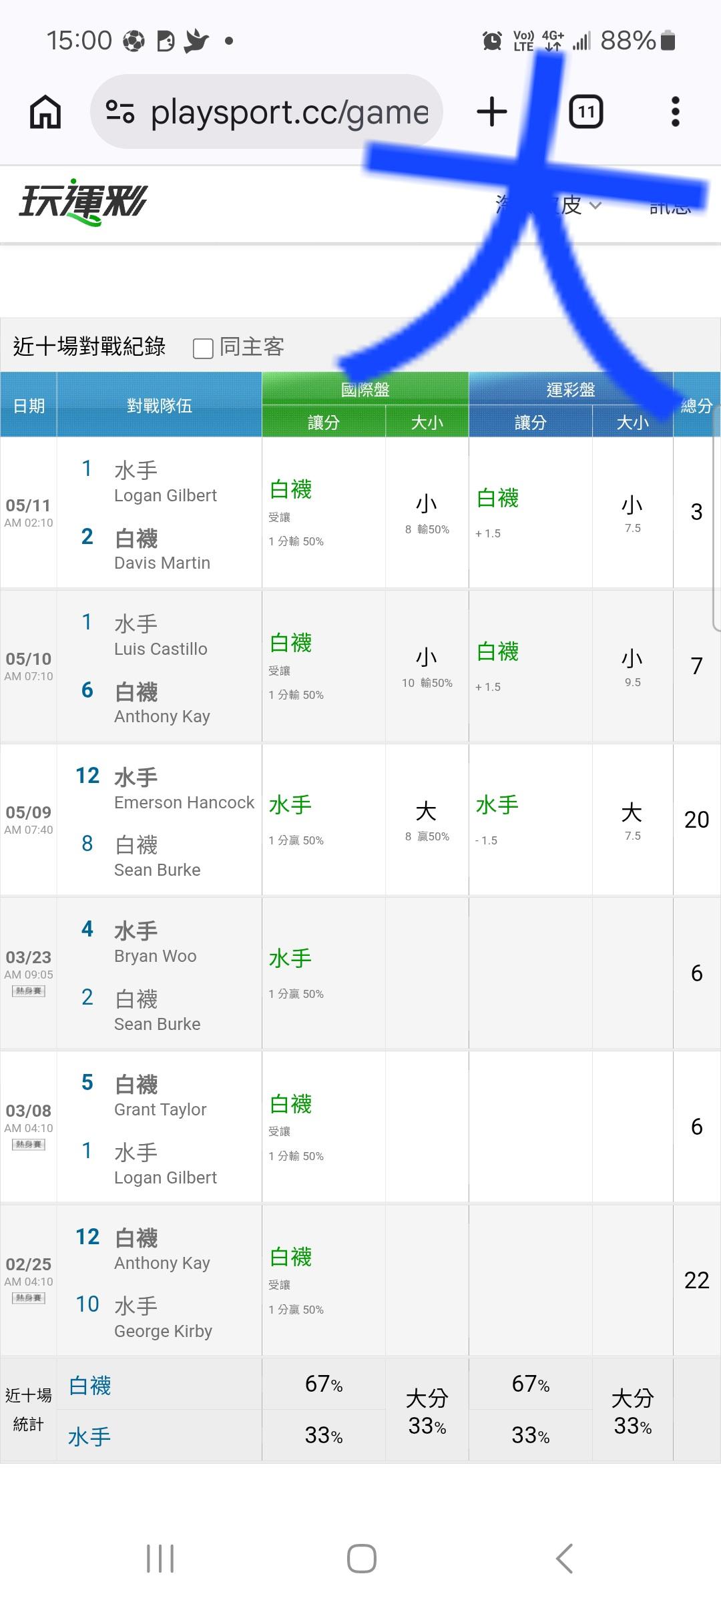The height and width of the screenshot is (1602, 721).
Task: Open the site settings icon in address bar
Action: 120,111
